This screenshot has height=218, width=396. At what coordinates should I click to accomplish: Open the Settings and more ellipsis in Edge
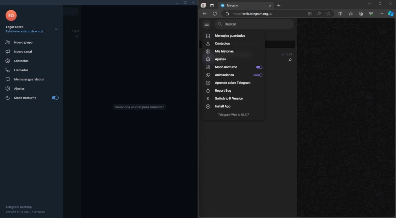click(381, 14)
